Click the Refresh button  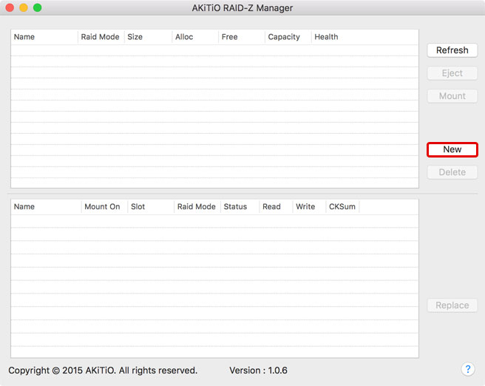[x=452, y=50]
